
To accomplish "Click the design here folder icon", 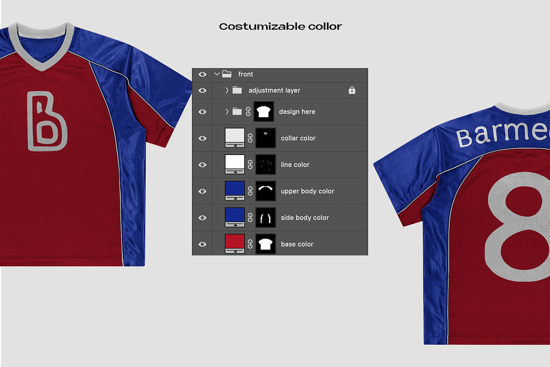I will point(237,111).
